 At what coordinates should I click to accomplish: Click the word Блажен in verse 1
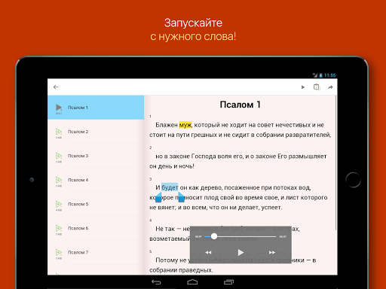pos(167,125)
